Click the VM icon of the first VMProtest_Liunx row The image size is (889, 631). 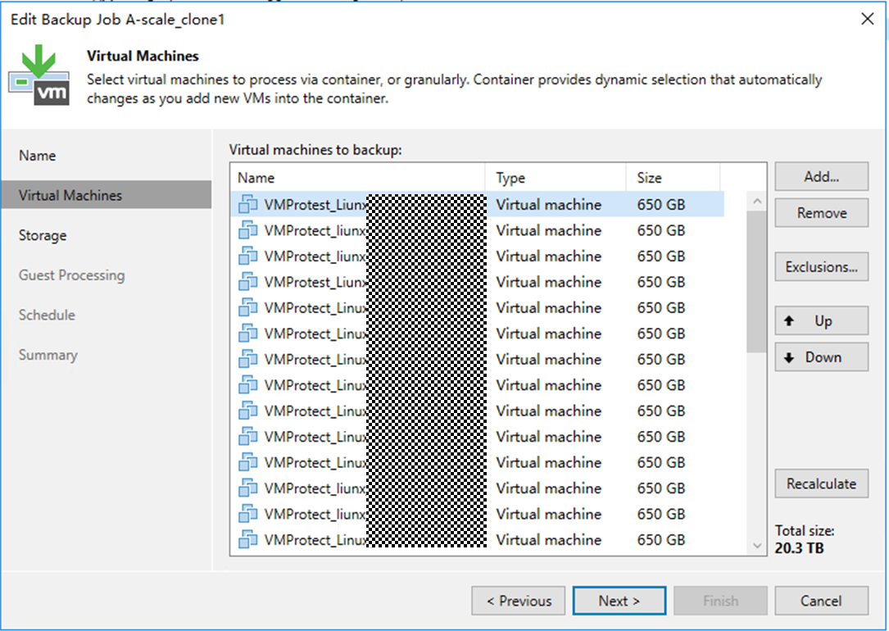(247, 205)
